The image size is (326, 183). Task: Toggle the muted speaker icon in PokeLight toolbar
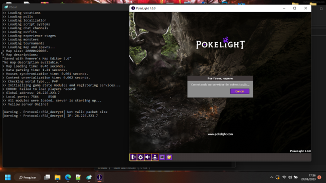coord(147,157)
